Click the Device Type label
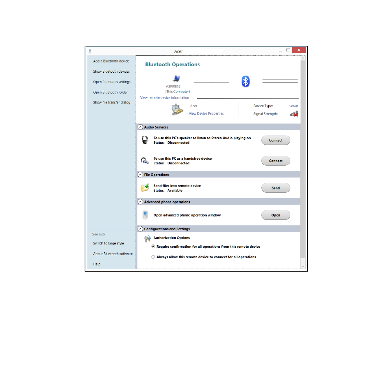 pos(263,106)
